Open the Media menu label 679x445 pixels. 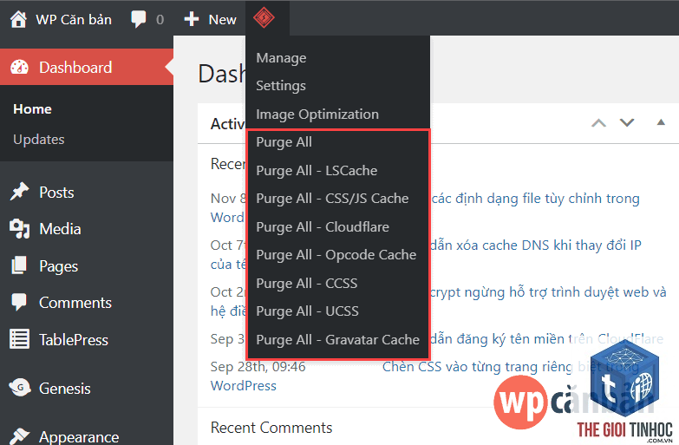(x=60, y=229)
